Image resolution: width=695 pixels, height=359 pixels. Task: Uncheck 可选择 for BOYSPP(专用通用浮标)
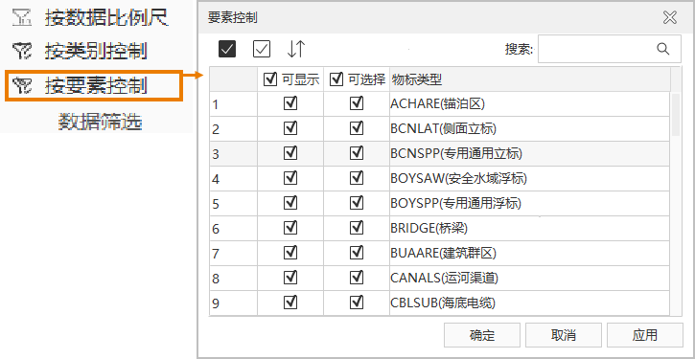click(x=357, y=203)
